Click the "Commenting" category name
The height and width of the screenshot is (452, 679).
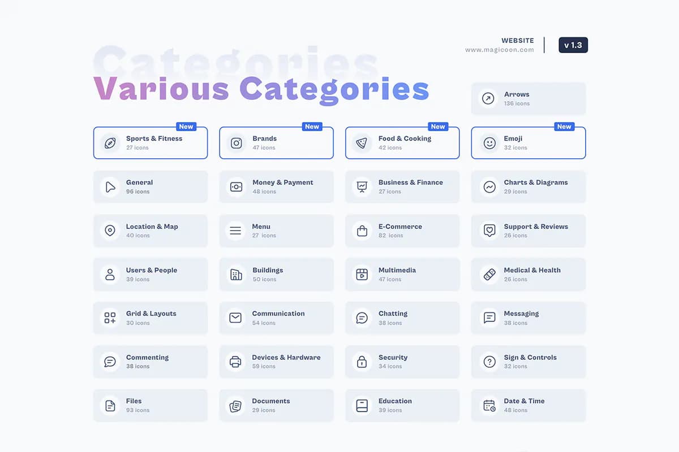click(x=147, y=358)
